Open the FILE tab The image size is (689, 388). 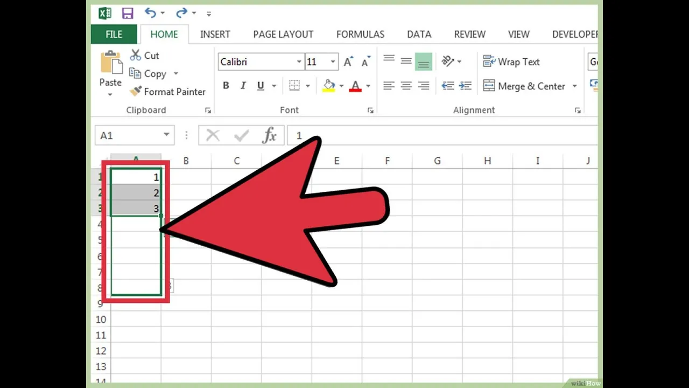(114, 34)
